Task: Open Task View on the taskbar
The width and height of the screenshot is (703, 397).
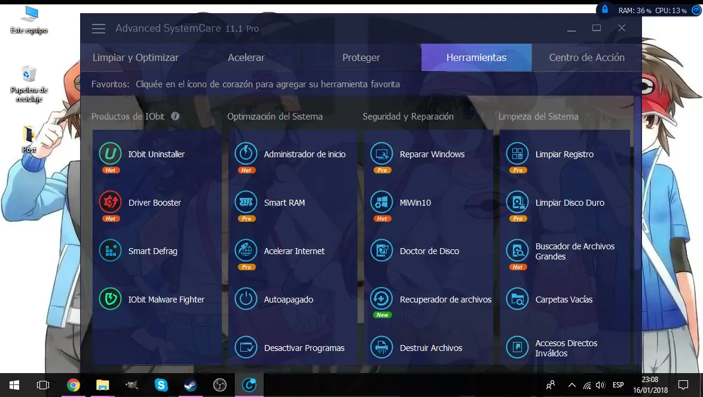Action: tap(43, 385)
